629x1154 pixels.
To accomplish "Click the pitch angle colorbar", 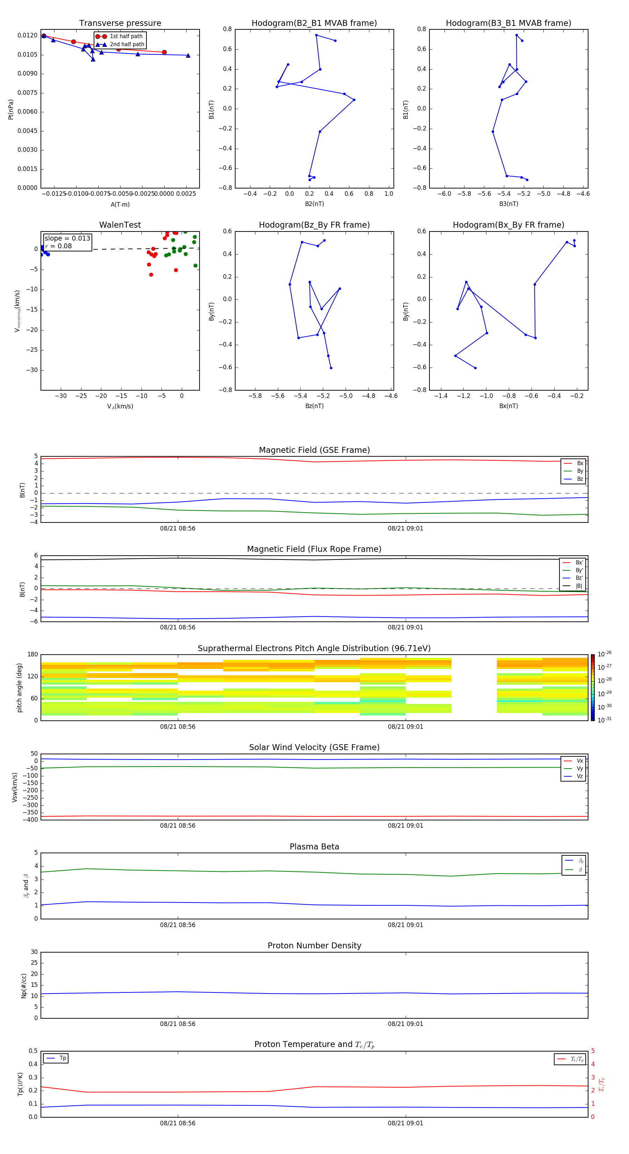I will [x=593, y=688].
